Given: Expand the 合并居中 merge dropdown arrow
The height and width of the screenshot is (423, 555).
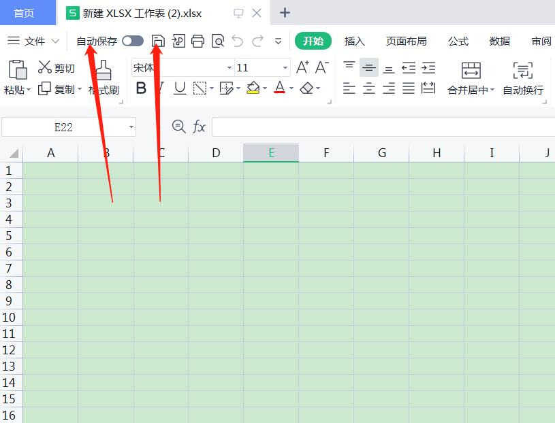Looking at the screenshot, I should (x=492, y=89).
